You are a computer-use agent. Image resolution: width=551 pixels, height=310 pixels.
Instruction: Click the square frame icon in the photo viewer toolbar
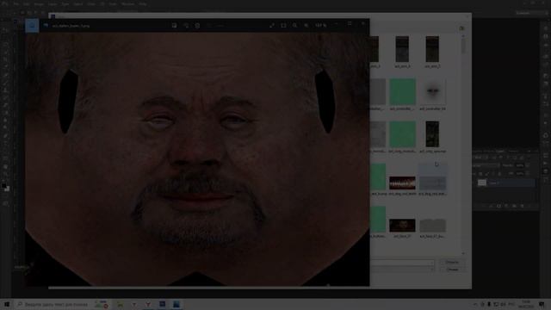[283, 25]
